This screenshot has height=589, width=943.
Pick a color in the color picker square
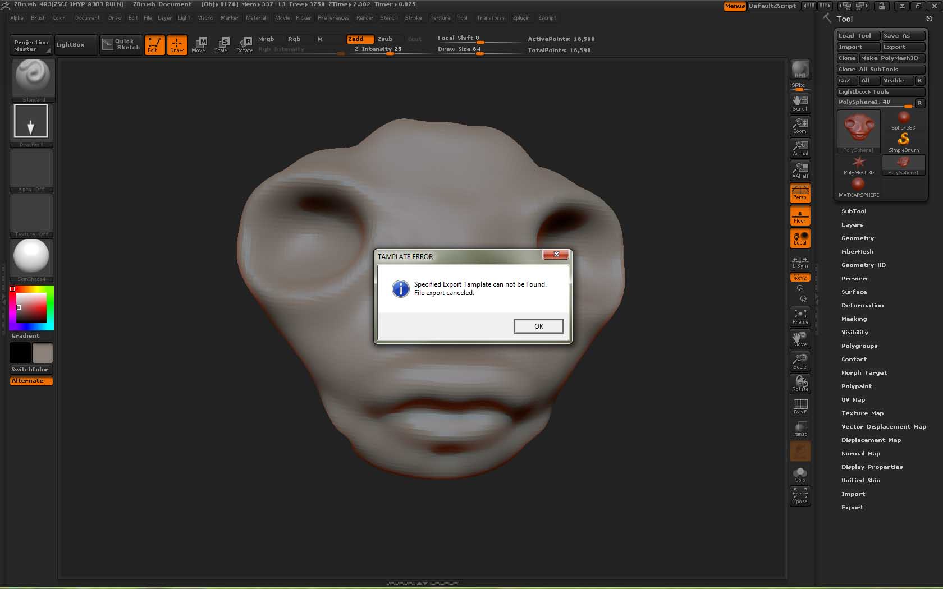click(31, 307)
